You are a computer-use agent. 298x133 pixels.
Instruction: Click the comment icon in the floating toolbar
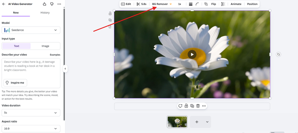click(180, 106)
